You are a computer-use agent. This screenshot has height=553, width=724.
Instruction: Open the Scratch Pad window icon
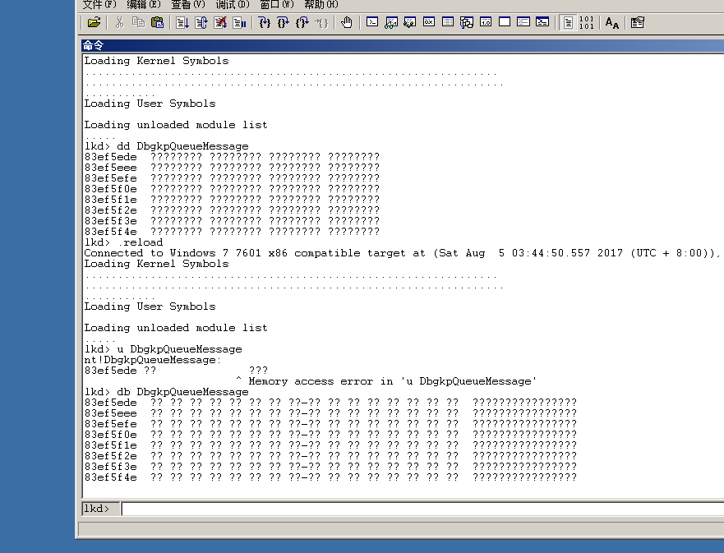coord(505,22)
